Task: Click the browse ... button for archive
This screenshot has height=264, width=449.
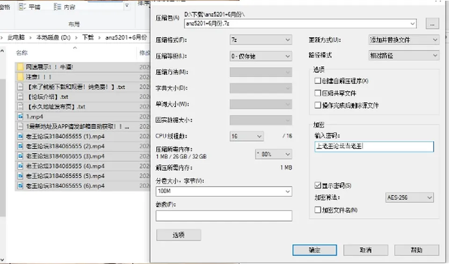Action: [432, 24]
